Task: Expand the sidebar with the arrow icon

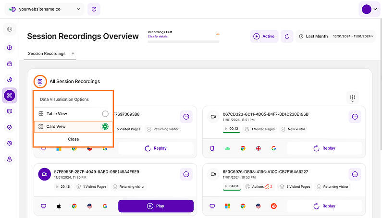Action: (x=10, y=29)
